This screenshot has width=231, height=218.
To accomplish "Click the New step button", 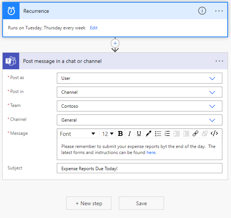I will (89, 203).
